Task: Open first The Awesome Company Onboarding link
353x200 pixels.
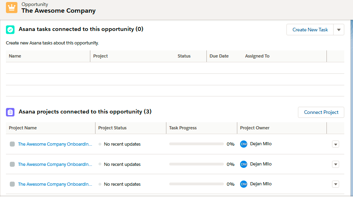Action: tap(55, 144)
